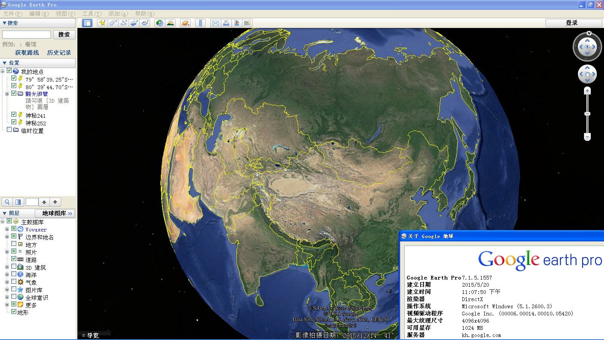604x340 pixels.
Task: Move item down with the arrow button
Action: 55,202
